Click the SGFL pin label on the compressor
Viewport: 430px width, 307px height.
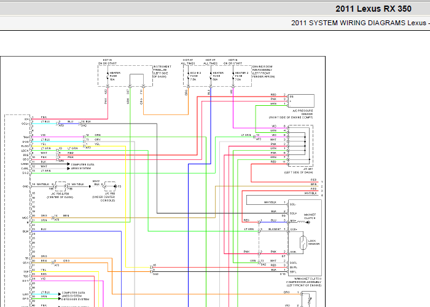pyautogui.click(x=293, y=263)
